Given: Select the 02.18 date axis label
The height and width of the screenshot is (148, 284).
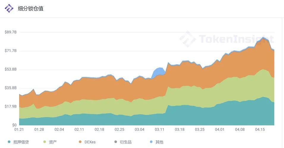Looking at the screenshot, I should tap(99, 130).
